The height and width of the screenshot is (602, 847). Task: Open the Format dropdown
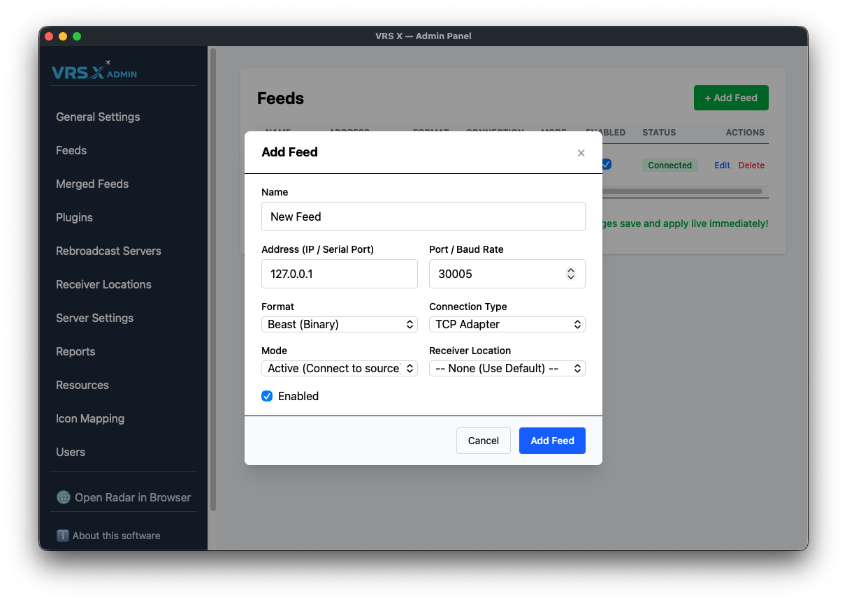click(x=340, y=324)
